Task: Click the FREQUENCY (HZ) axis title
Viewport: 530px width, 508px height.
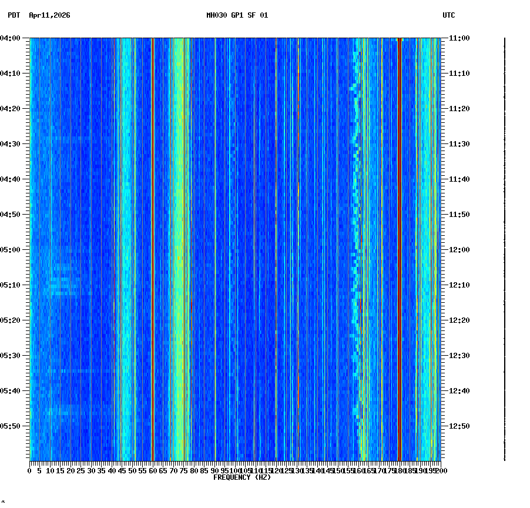Action: coord(242,477)
